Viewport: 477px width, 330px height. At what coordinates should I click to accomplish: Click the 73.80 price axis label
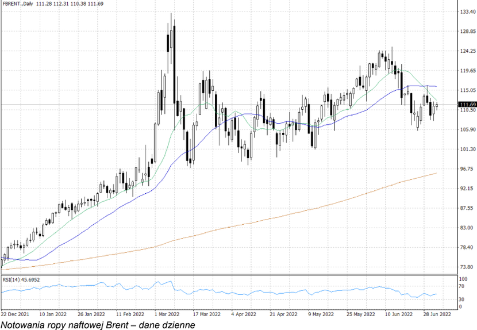point(467,267)
